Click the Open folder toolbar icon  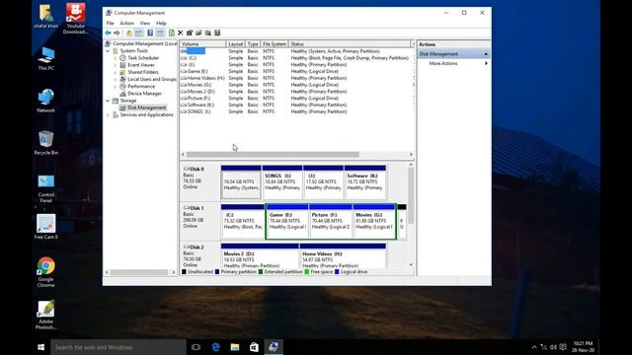point(198,33)
